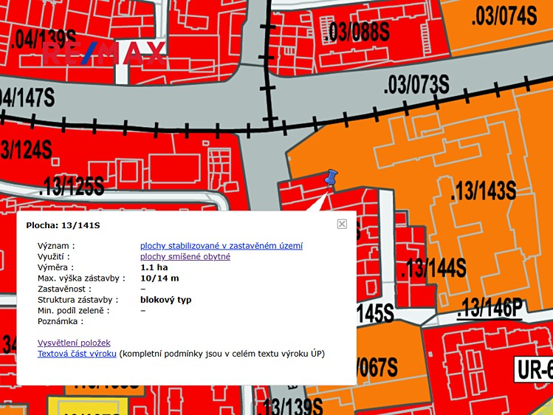Click the 'Zastavěnost :' label
The height and width of the screenshot is (415, 553).
[64, 289]
